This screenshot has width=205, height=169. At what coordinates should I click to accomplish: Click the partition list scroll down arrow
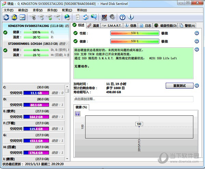(67, 159)
